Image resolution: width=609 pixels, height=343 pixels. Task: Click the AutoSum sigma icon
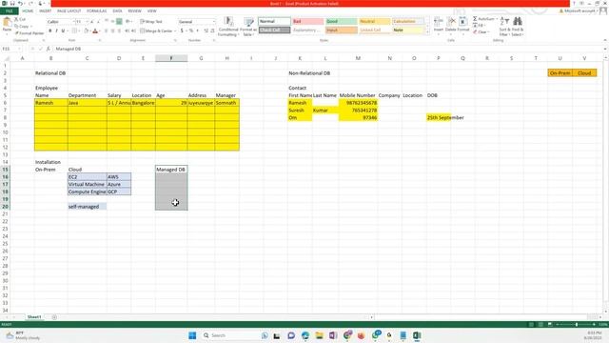[475, 19]
